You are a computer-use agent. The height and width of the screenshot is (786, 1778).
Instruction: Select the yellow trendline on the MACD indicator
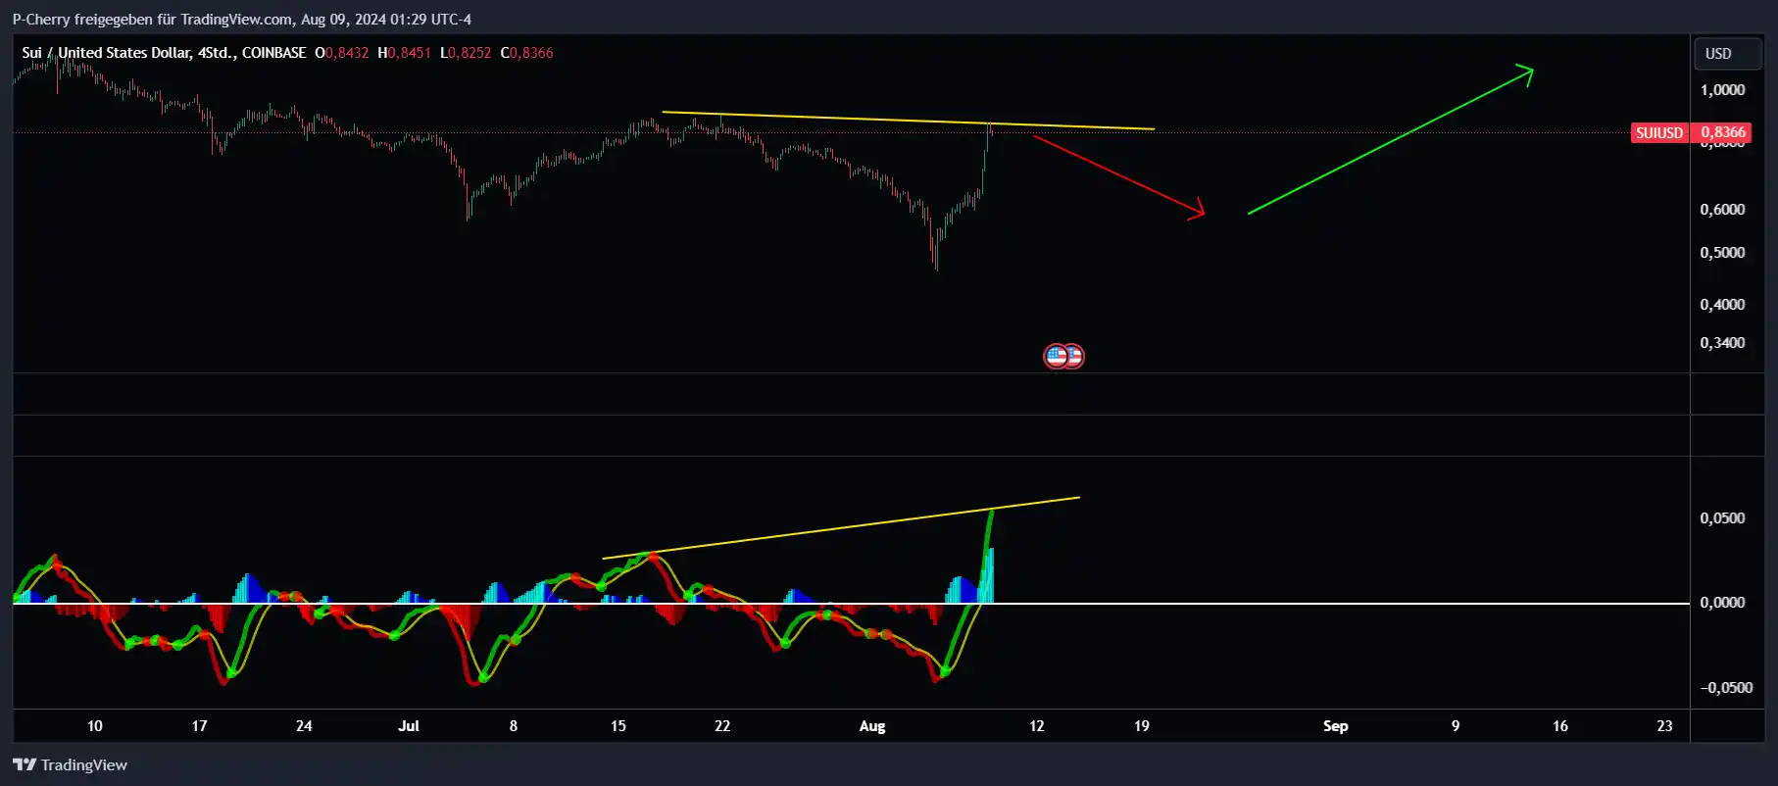[x=841, y=528]
